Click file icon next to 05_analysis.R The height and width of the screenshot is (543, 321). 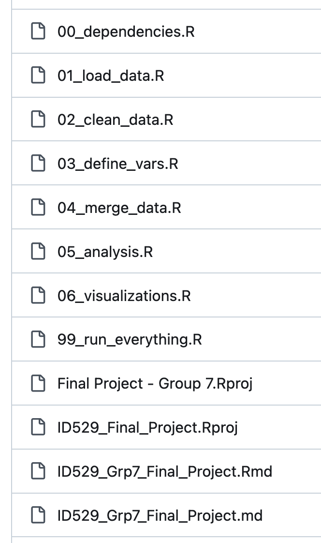[38, 252]
